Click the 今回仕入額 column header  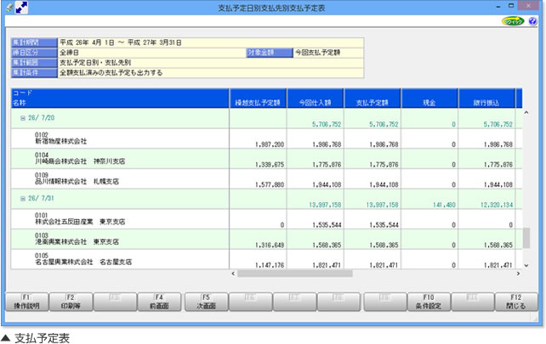pyautogui.click(x=314, y=103)
